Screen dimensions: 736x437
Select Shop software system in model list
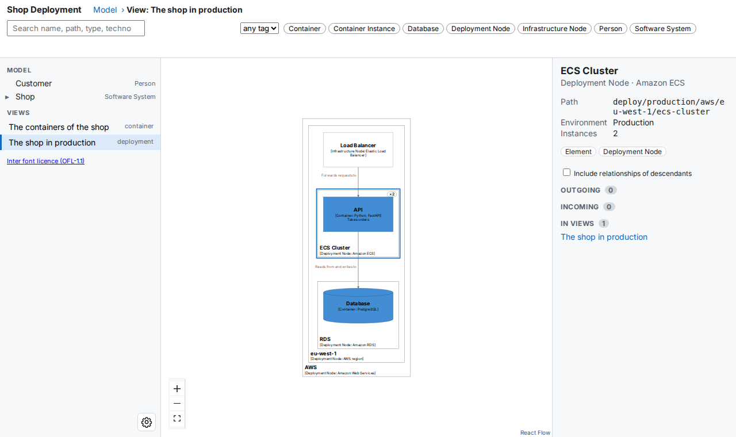pos(80,97)
